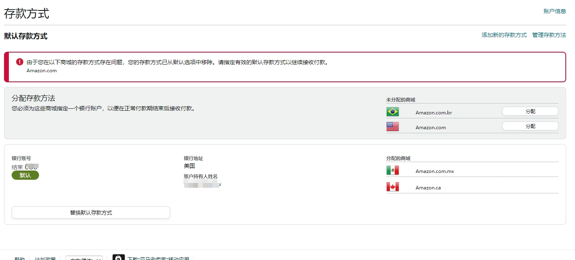Click Amazon.com text inside the red alert box
The width and height of the screenshot is (575, 260).
(x=41, y=71)
